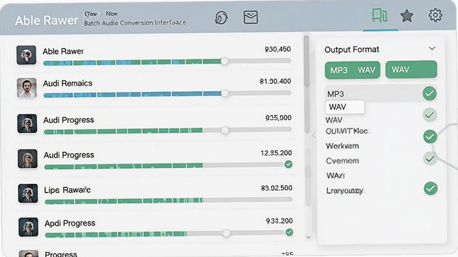Image resolution: width=458 pixels, height=257 pixels.
Task: Click the completed checkmark on the 12.35.200 row
Action: (x=289, y=164)
